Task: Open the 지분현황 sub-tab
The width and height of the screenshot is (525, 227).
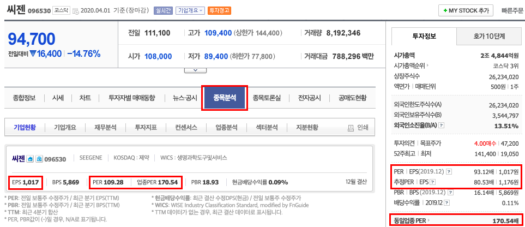Action: 307,128
